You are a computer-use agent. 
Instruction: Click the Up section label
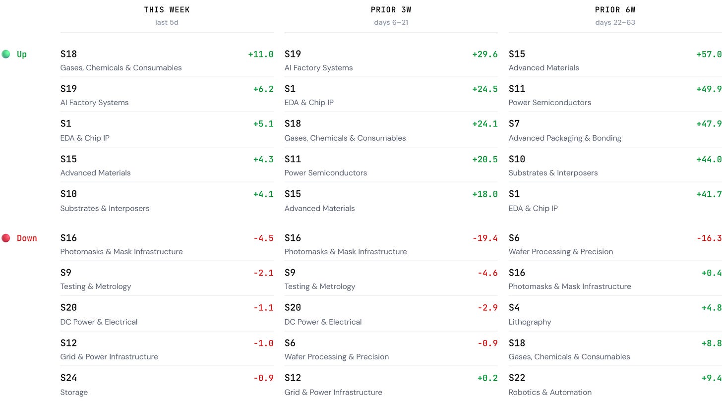point(22,54)
